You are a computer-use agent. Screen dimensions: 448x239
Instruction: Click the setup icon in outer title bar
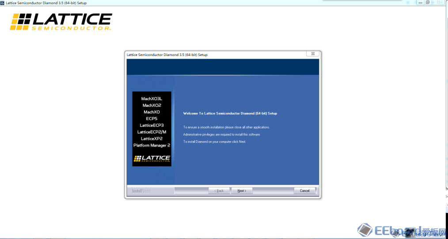[x=3, y=3]
